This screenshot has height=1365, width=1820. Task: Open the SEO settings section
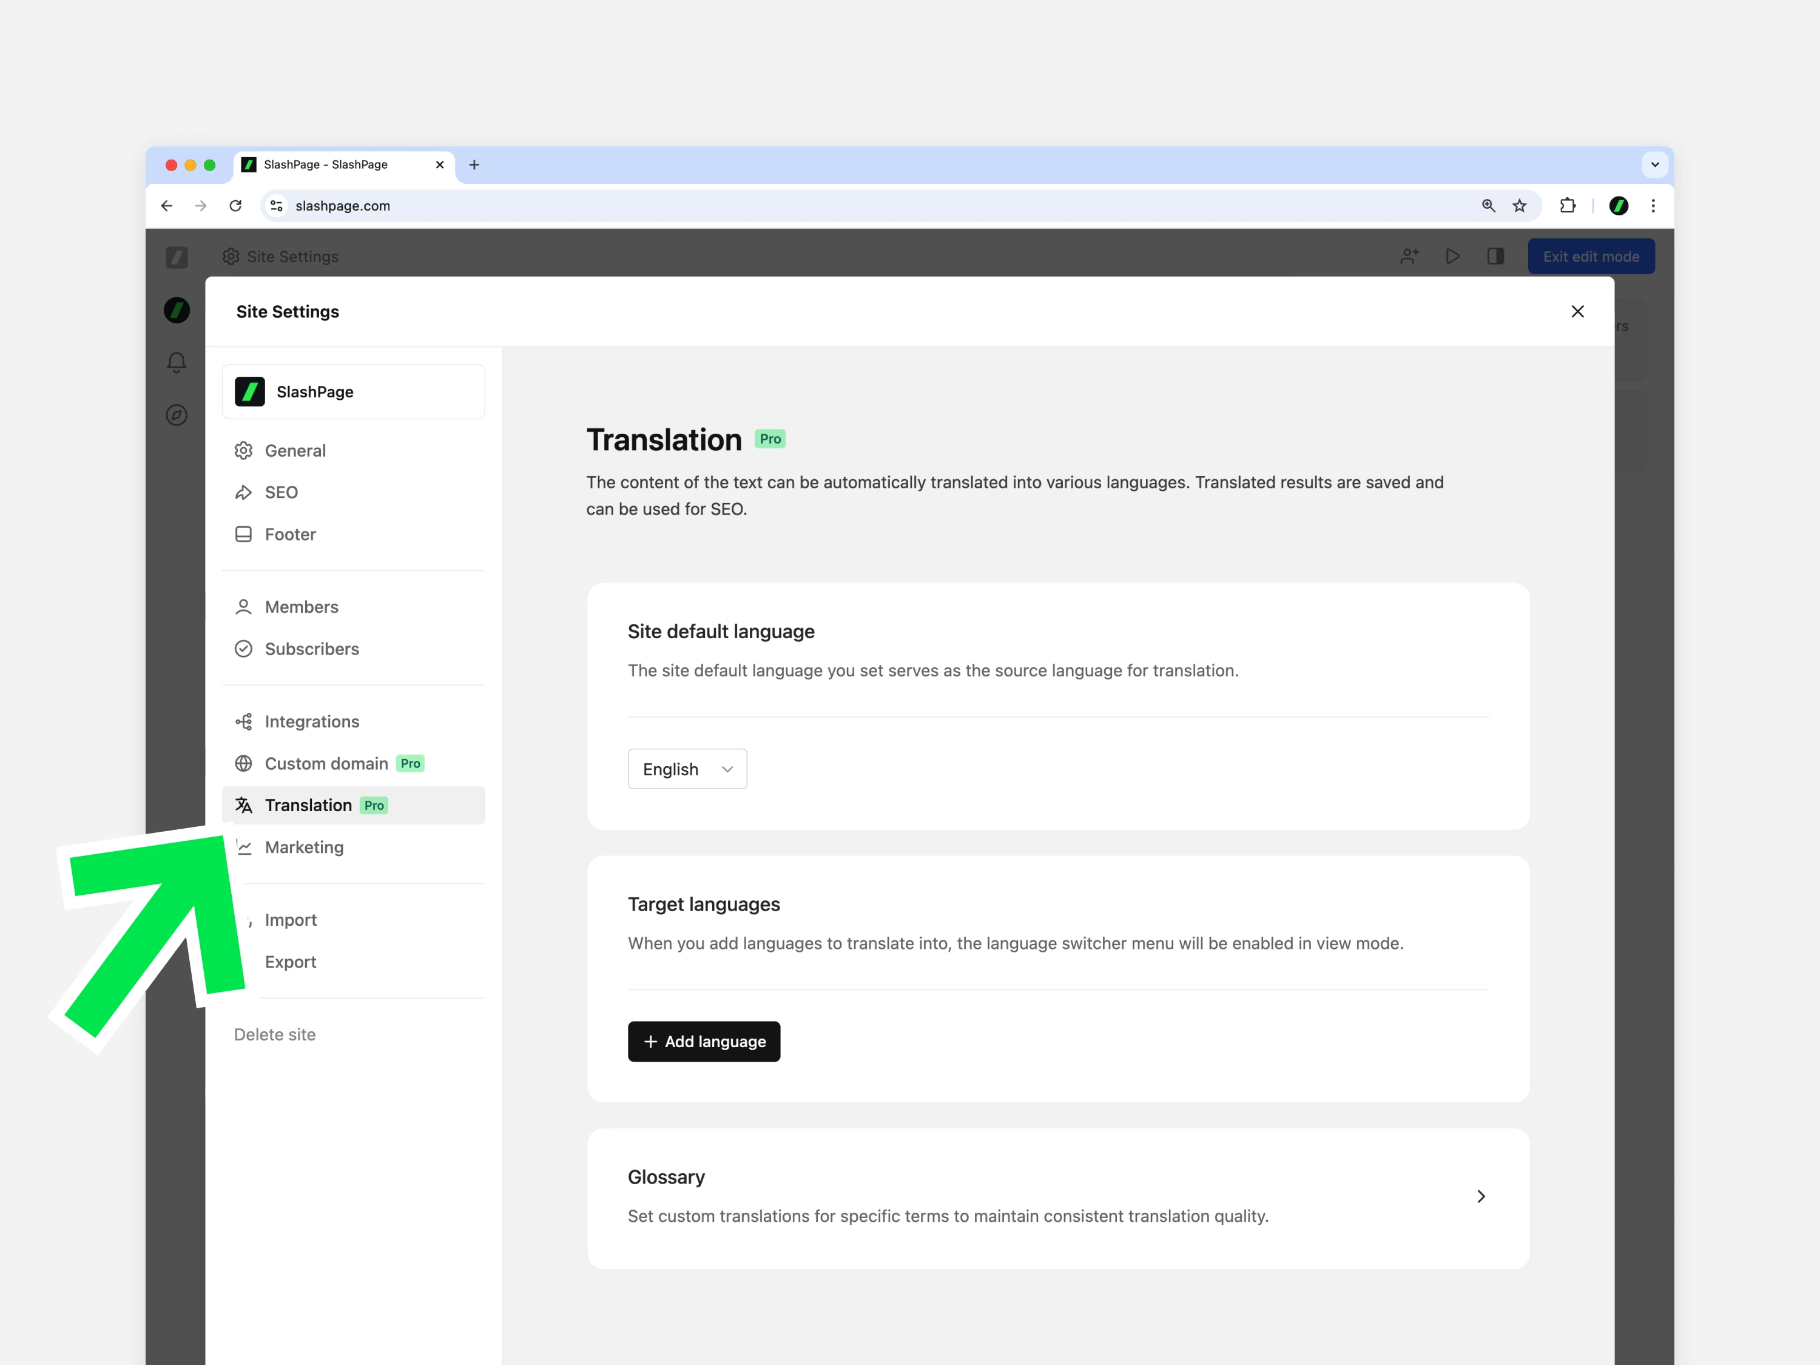tap(354, 492)
